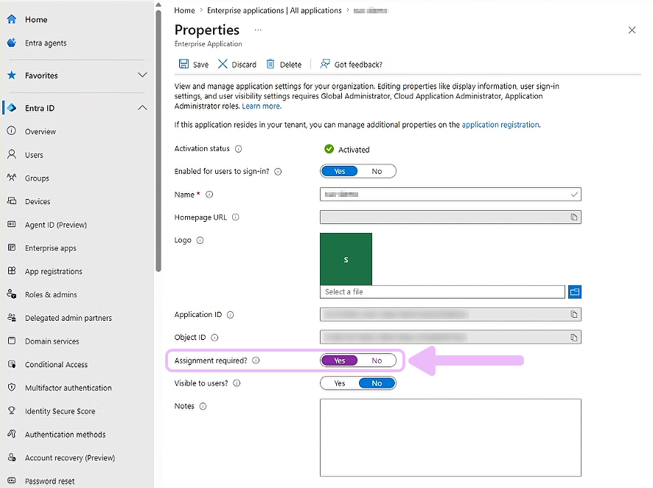
Task: Open Groups menu item in sidebar
Action: point(37,178)
